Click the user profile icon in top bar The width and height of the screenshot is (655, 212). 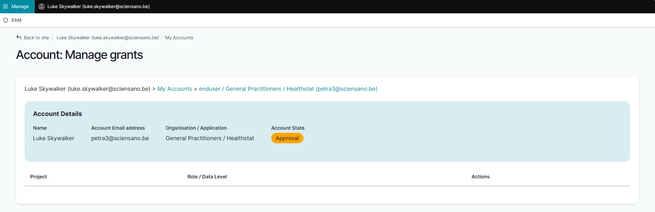(41, 7)
